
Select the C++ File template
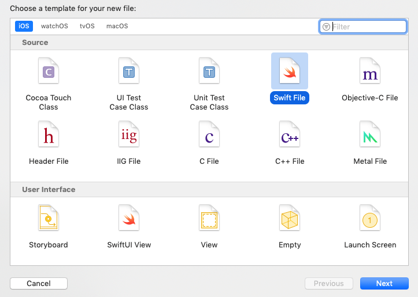click(x=289, y=135)
